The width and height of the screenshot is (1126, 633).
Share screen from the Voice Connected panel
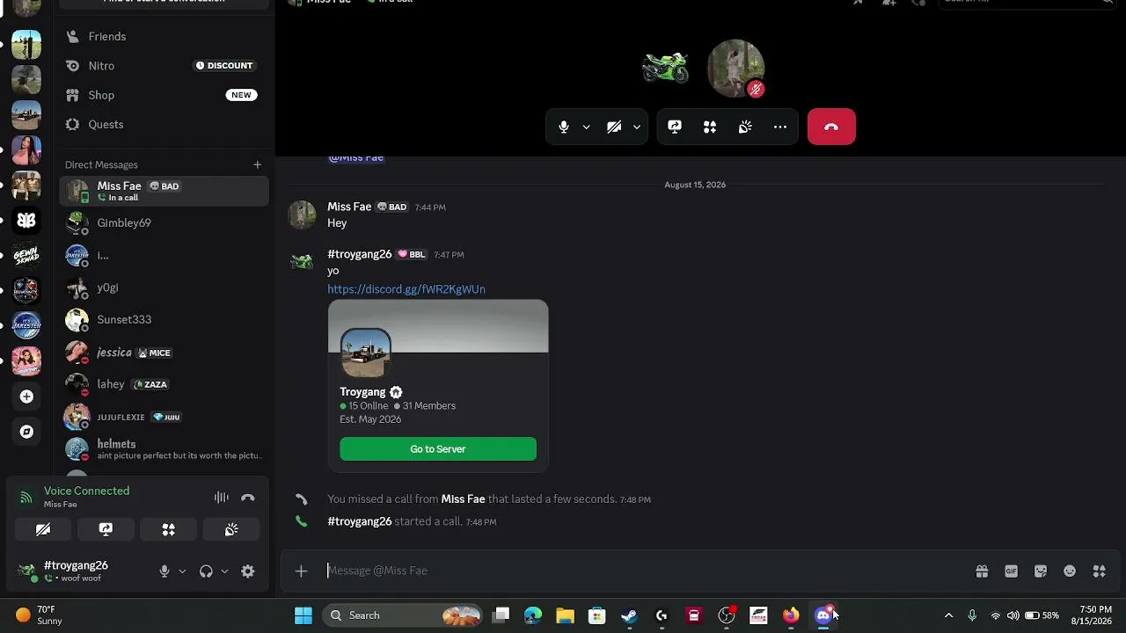[x=106, y=529]
